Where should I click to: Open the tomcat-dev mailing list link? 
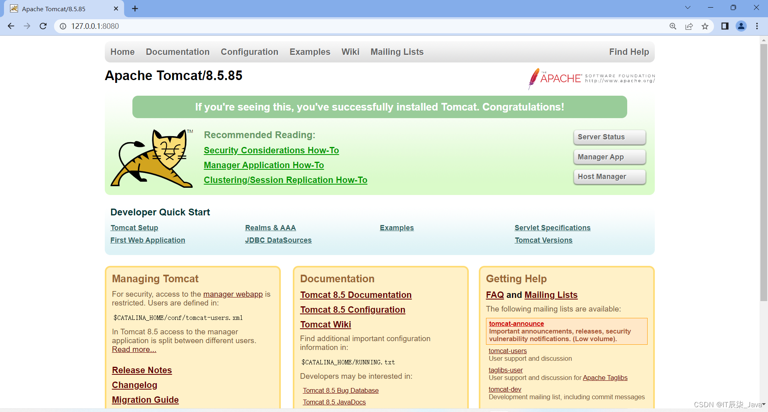[x=505, y=389]
